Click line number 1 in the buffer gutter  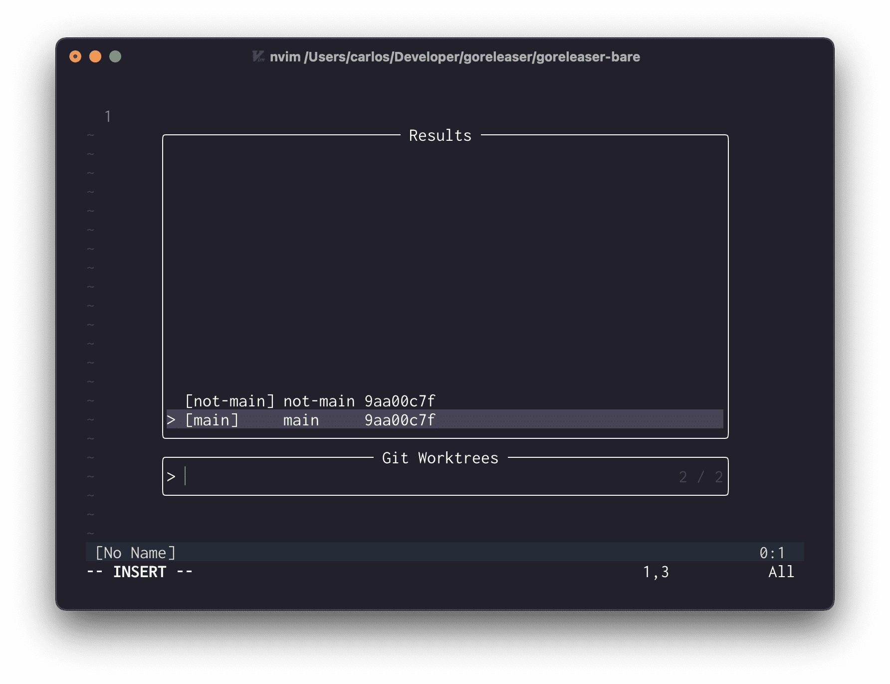[x=108, y=116]
